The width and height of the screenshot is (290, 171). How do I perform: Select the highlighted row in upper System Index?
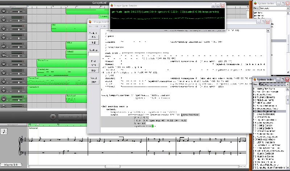pyautogui.click(x=279, y=41)
